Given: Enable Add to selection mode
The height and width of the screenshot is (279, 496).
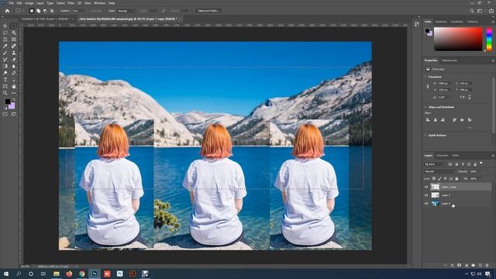Looking at the screenshot, I should (38, 11).
